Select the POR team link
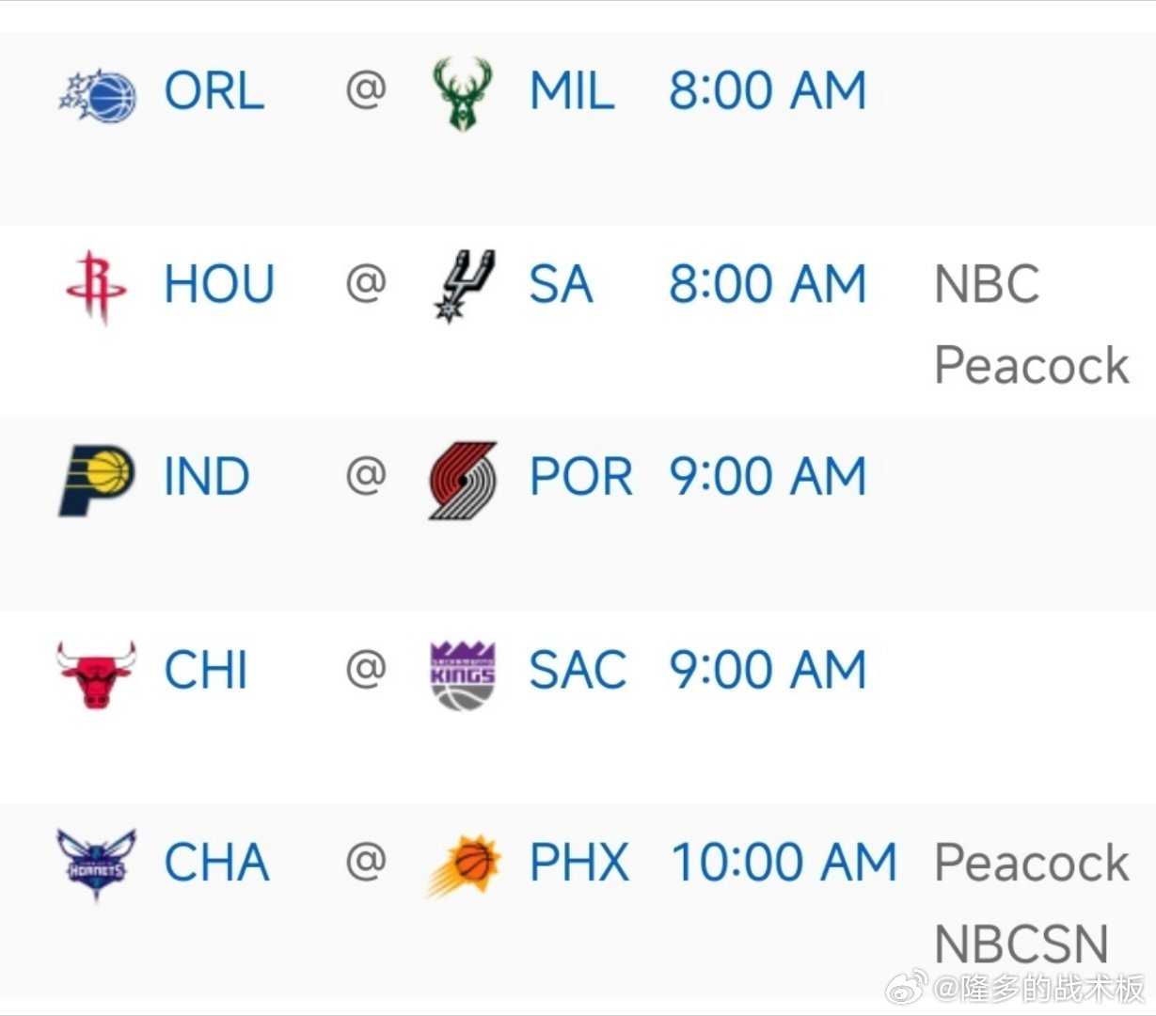The height and width of the screenshot is (1016, 1156). [x=581, y=477]
